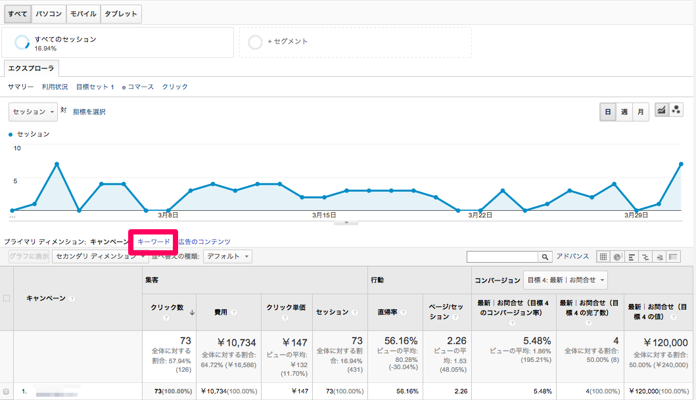Open the 目標 4 conversion goal dropdown
This screenshot has width=696, height=400.
click(565, 280)
